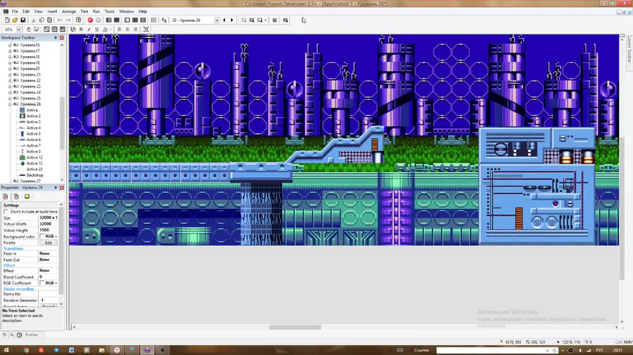Open the text color dropdown arrow
633x355 pixels.
coord(110,29)
